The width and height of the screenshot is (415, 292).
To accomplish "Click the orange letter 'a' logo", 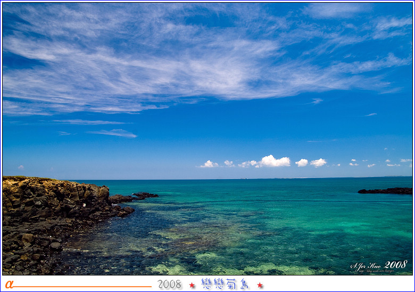I will [x=9, y=284].
